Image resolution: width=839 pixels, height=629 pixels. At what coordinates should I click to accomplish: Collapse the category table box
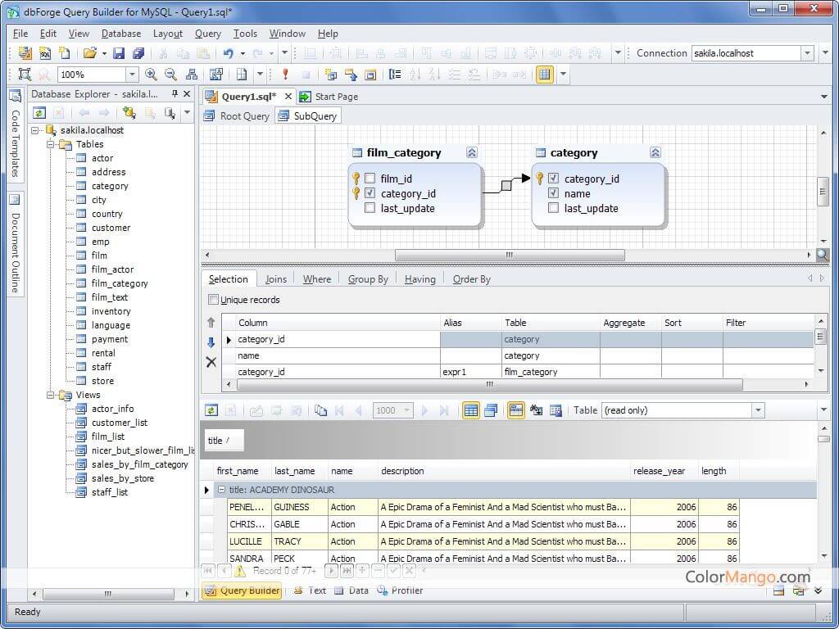click(655, 152)
